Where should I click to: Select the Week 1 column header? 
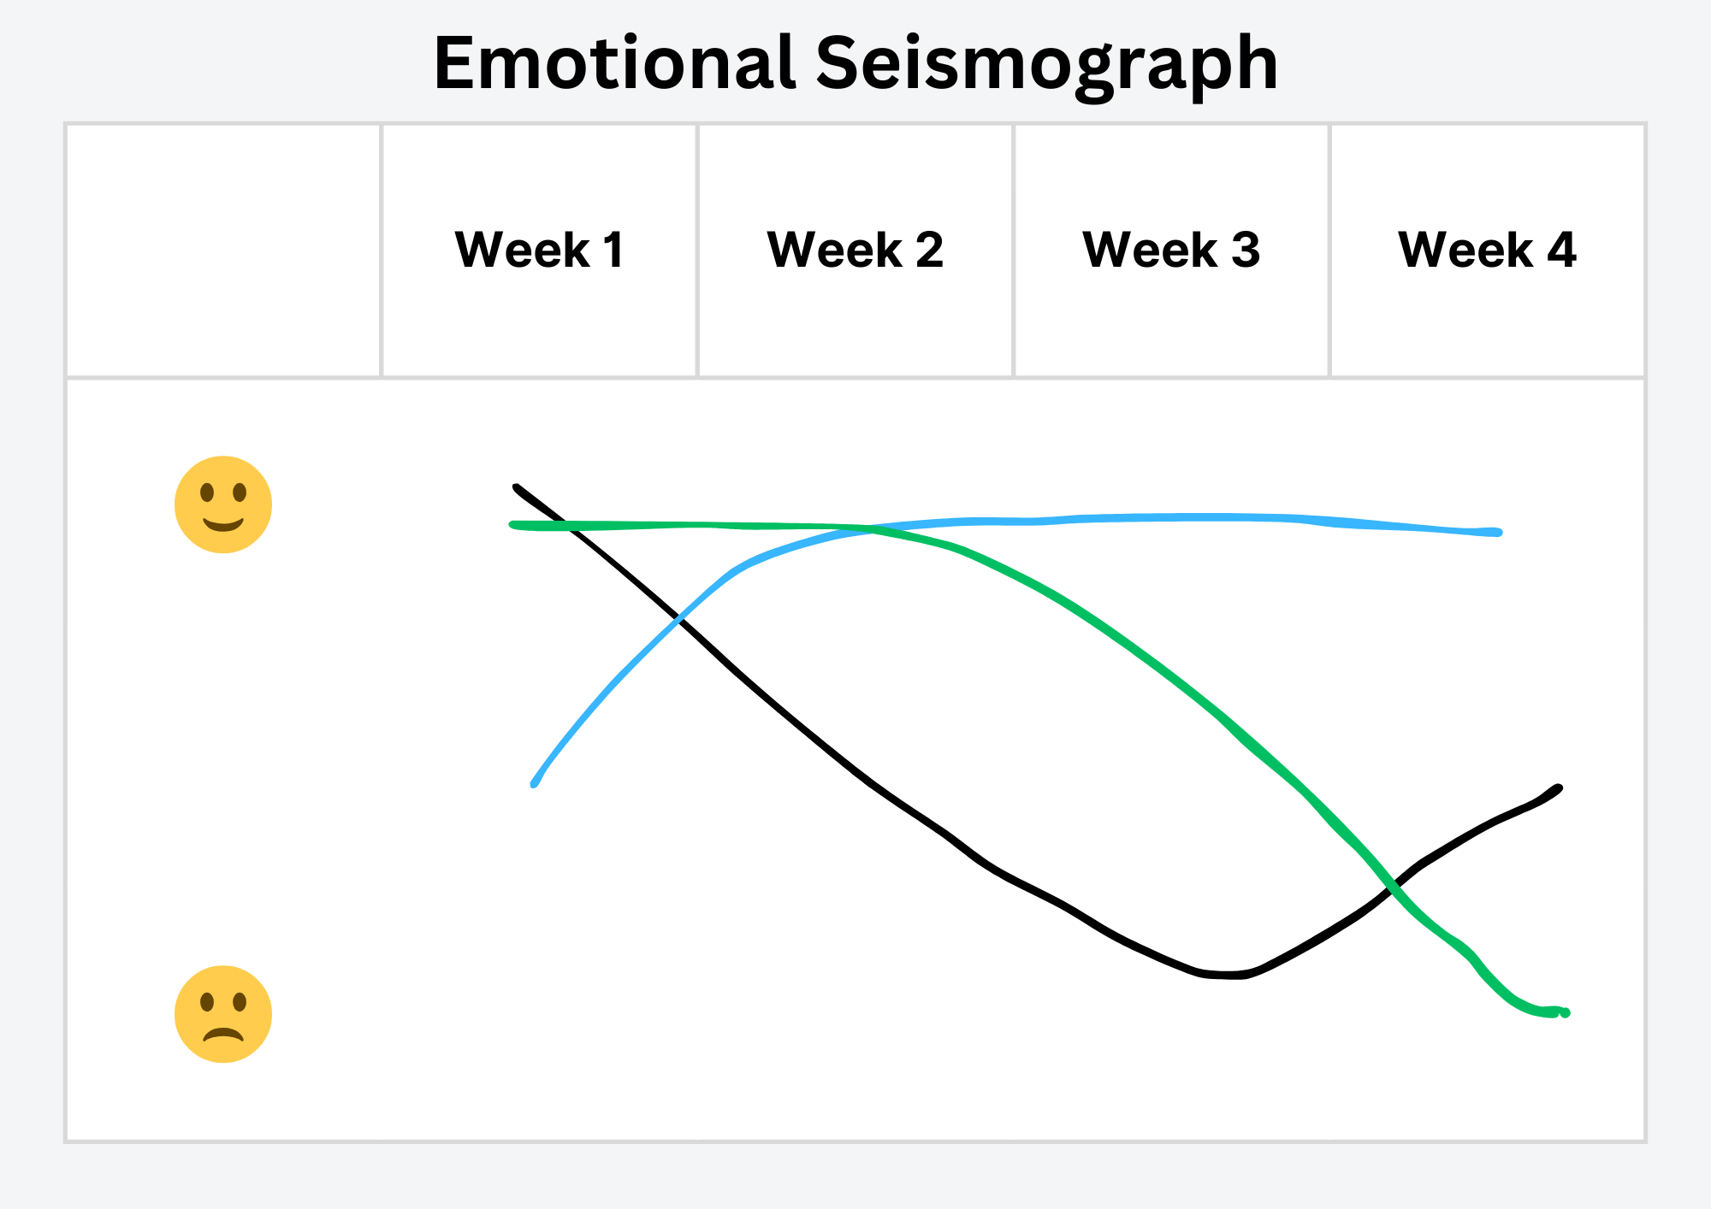pyautogui.click(x=539, y=250)
